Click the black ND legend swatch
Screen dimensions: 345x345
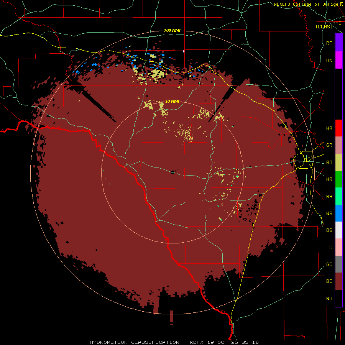[338, 298]
